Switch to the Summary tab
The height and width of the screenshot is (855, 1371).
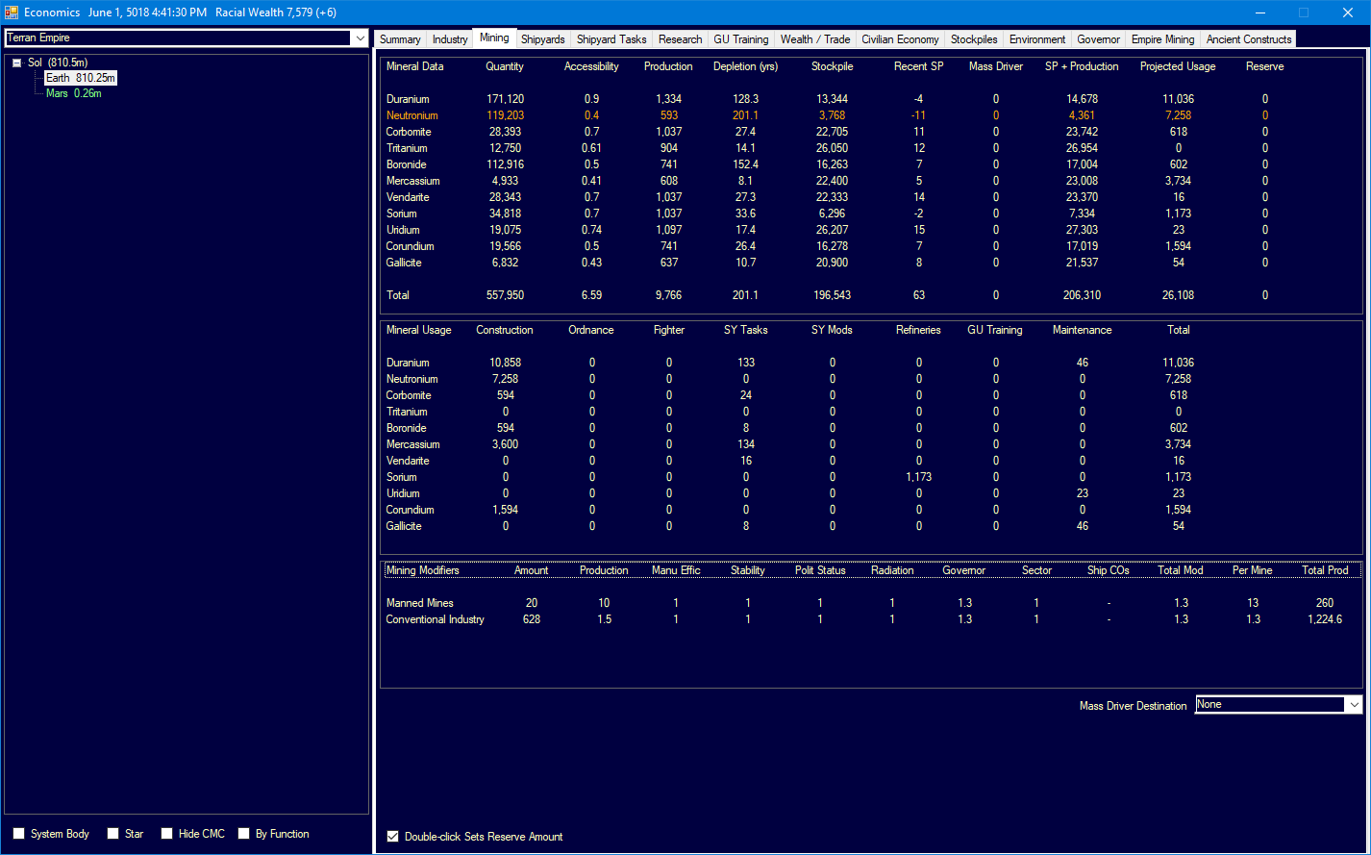pos(400,39)
